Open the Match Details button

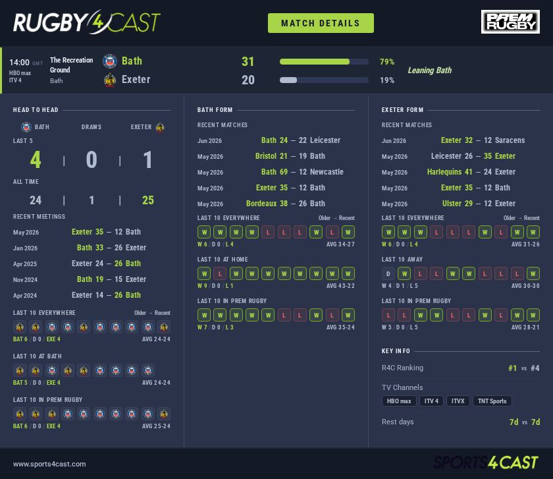coord(321,23)
